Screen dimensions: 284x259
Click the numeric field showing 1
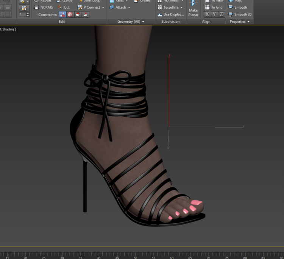23,14
